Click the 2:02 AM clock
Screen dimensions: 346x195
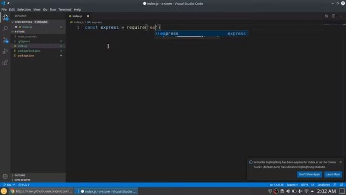tap(327, 191)
